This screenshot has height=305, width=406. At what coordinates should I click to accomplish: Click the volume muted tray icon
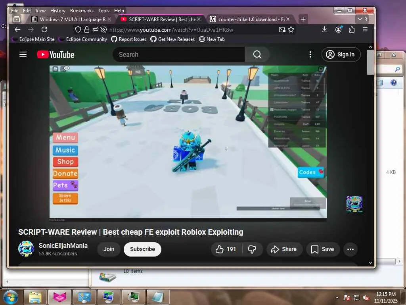click(366, 298)
